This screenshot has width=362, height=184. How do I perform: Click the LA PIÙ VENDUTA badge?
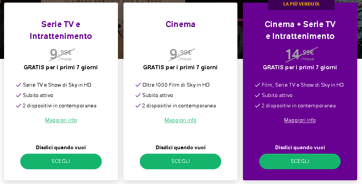coord(301,4)
